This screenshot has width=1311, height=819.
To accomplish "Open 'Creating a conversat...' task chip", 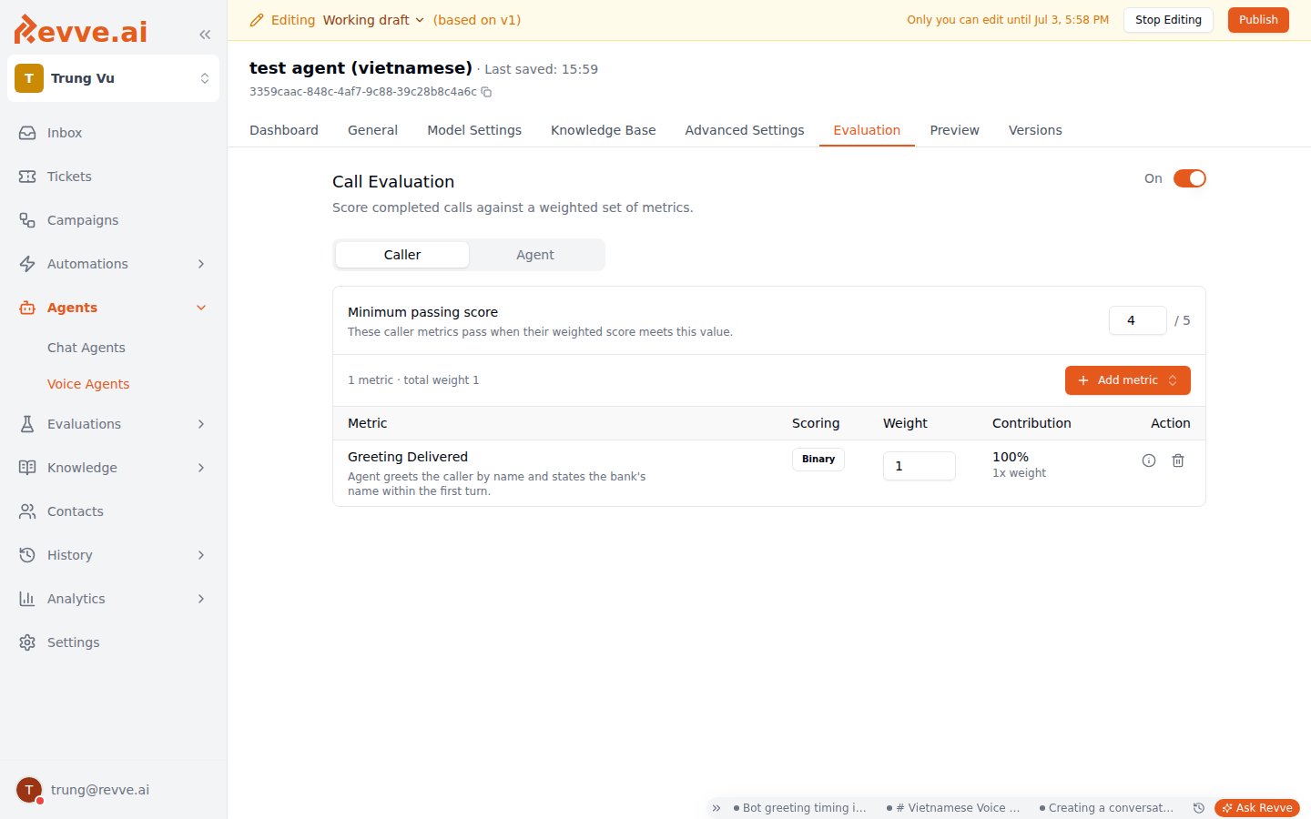I will 1106,808.
